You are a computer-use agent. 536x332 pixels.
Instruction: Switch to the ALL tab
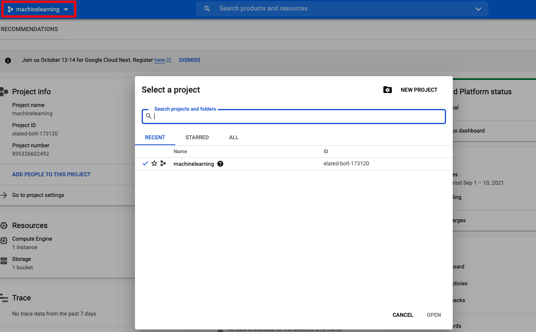tap(234, 138)
